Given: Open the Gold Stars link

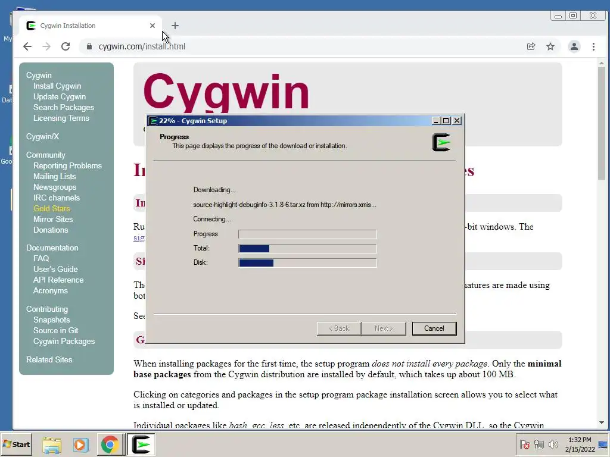Looking at the screenshot, I should (x=52, y=209).
